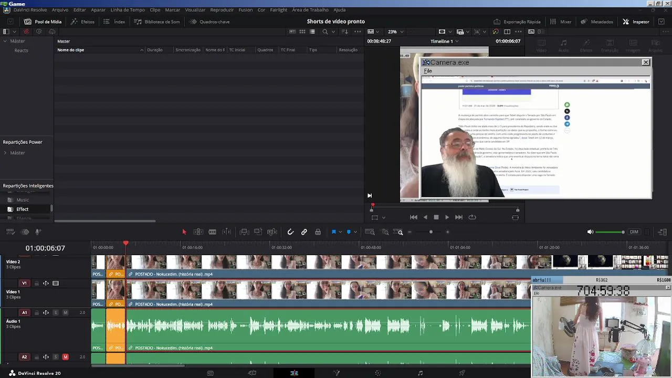Select the Music smart bin
The image size is (672, 378).
coord(23,200)
